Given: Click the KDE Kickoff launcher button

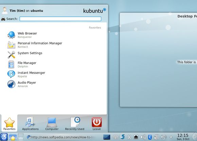Looking at the screenshot, I should coord(4,137).
